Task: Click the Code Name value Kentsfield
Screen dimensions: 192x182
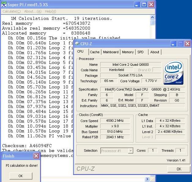Action: 116,70
